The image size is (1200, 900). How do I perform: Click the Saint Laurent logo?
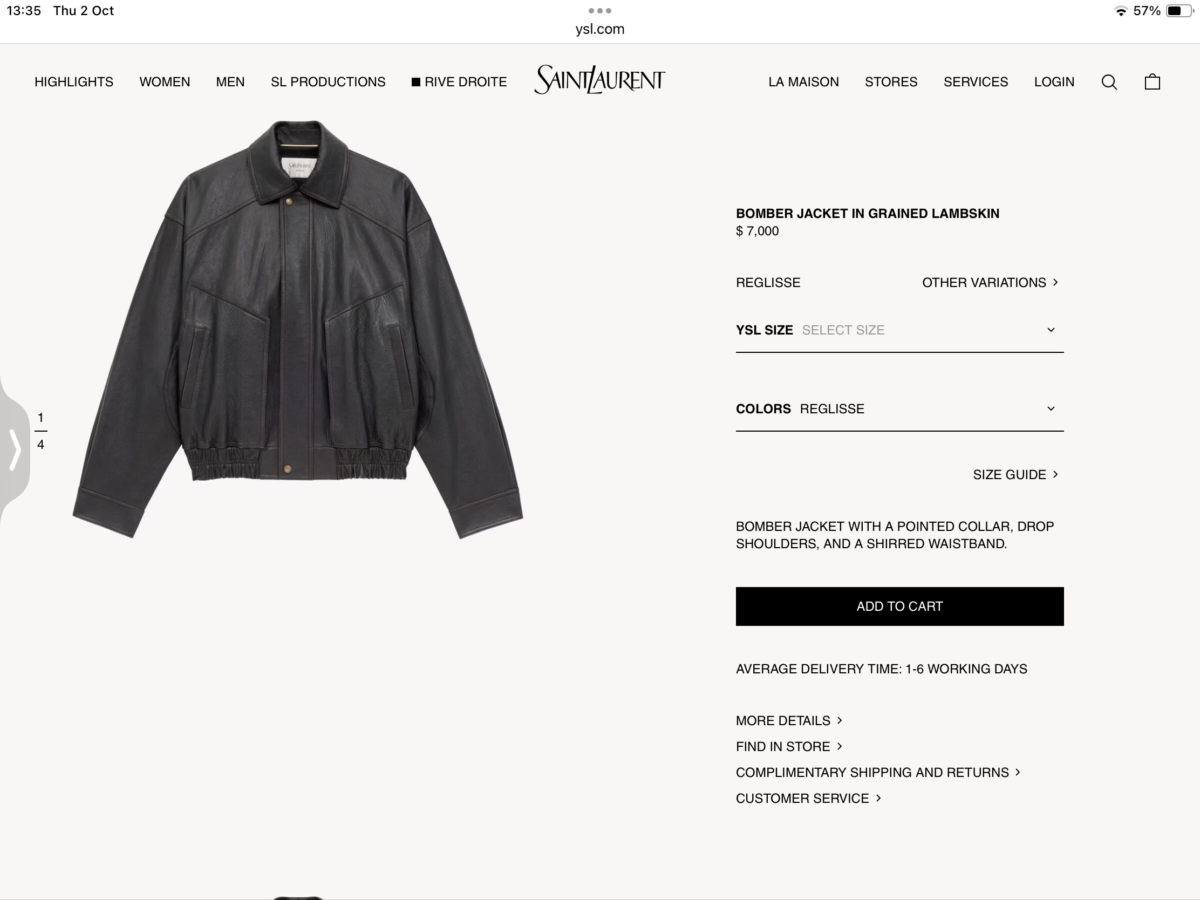coord(599,80)
